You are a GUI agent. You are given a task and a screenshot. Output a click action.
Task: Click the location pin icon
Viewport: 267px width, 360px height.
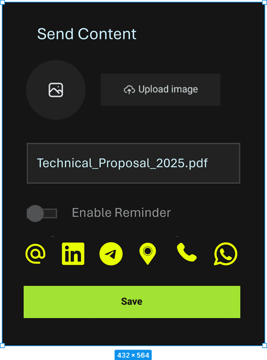tap(148, 254)
